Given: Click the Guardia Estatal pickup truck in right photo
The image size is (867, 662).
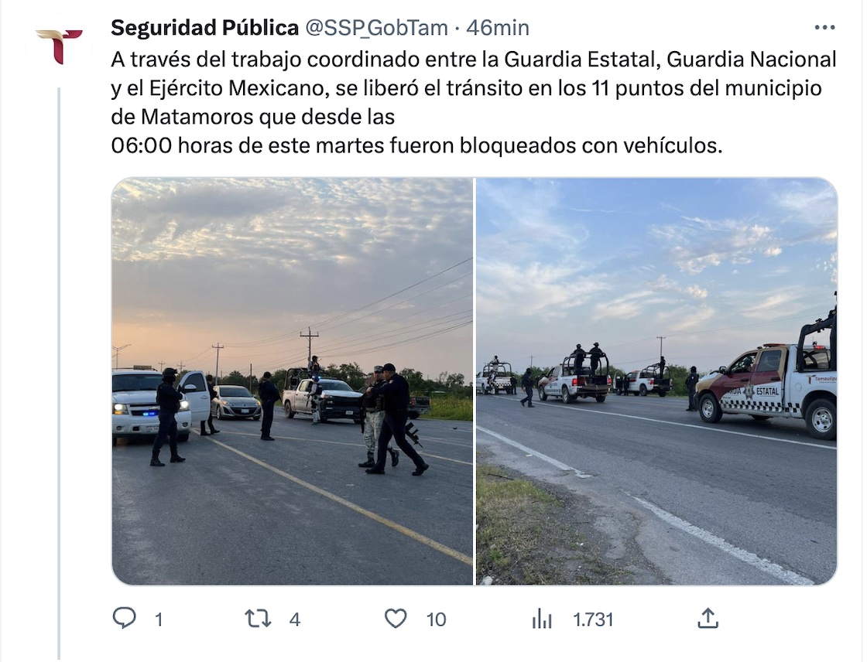Looking at the screenshot, I should pos(767,386).
